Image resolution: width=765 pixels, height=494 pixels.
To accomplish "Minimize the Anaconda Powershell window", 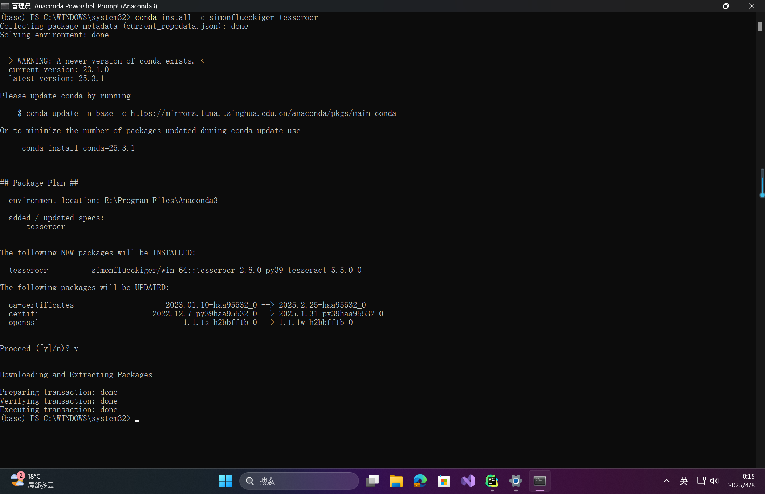I will pyautogui.click(x=701, y=6).
